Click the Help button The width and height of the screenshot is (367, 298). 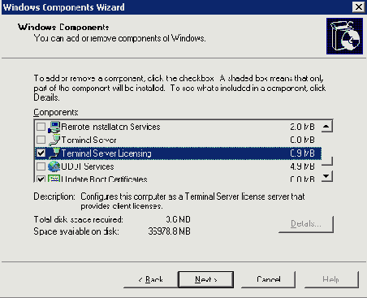pos(331,279)
